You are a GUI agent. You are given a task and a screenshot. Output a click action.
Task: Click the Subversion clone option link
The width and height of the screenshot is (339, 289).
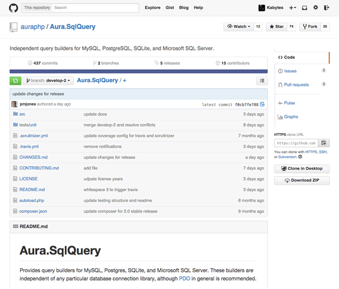(287, 157)
